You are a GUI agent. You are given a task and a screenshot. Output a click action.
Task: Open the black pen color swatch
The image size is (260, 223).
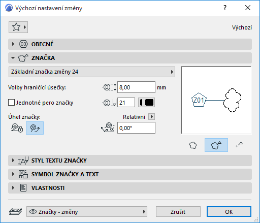tap(146, 103)
